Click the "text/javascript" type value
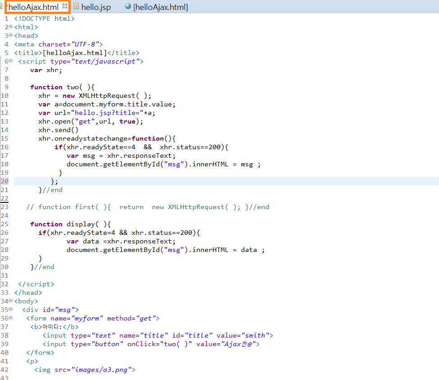 pos(105,61)
